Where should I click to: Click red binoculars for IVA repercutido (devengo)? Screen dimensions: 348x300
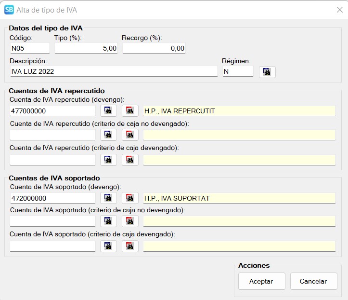coord(130,111)
